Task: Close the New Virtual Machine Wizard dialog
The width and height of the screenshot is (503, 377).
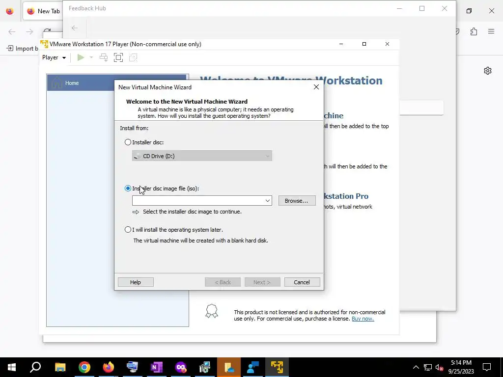Action: (316, 87)
